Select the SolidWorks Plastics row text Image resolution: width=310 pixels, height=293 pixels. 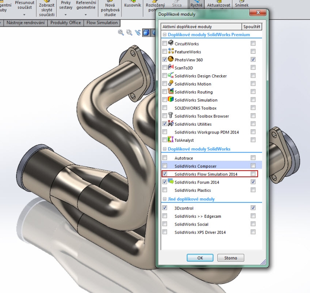click(193, 191)
